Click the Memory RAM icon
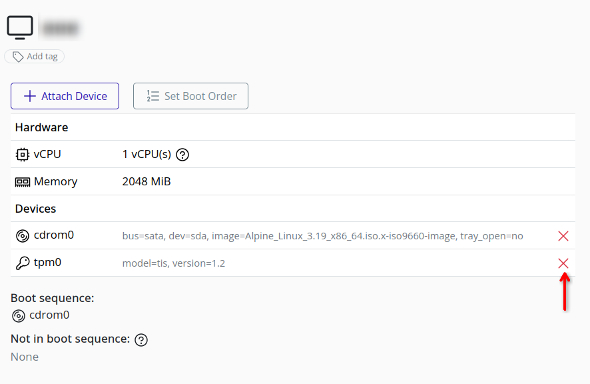590x384 pixels. [x=22, y=182]
